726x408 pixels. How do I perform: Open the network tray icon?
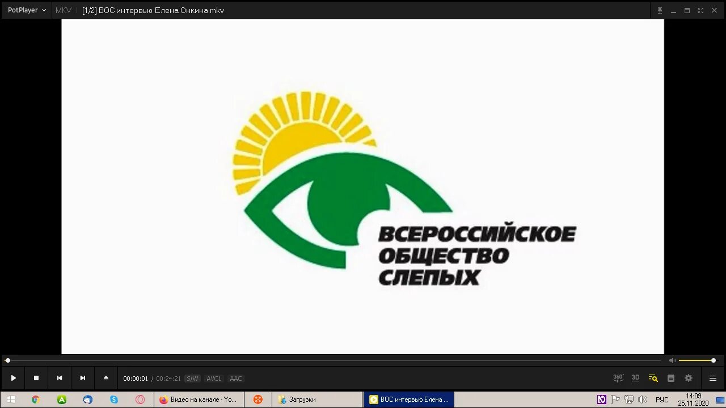[629, 399]
